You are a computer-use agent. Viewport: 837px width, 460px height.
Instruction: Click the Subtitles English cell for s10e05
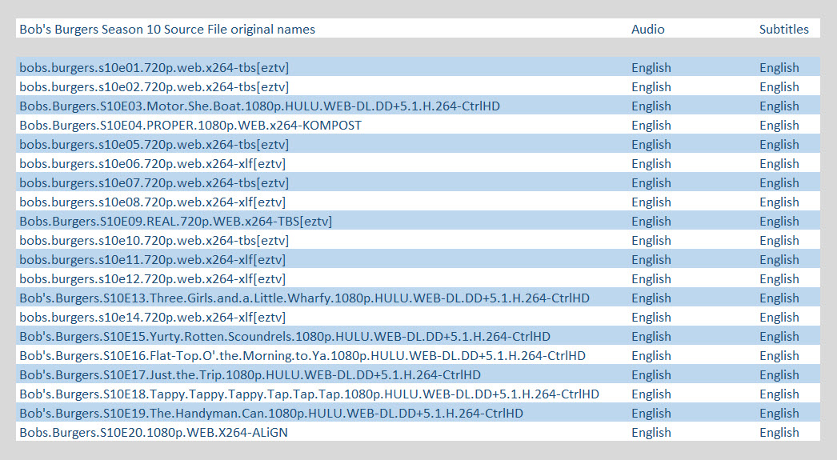click(779, 145)
